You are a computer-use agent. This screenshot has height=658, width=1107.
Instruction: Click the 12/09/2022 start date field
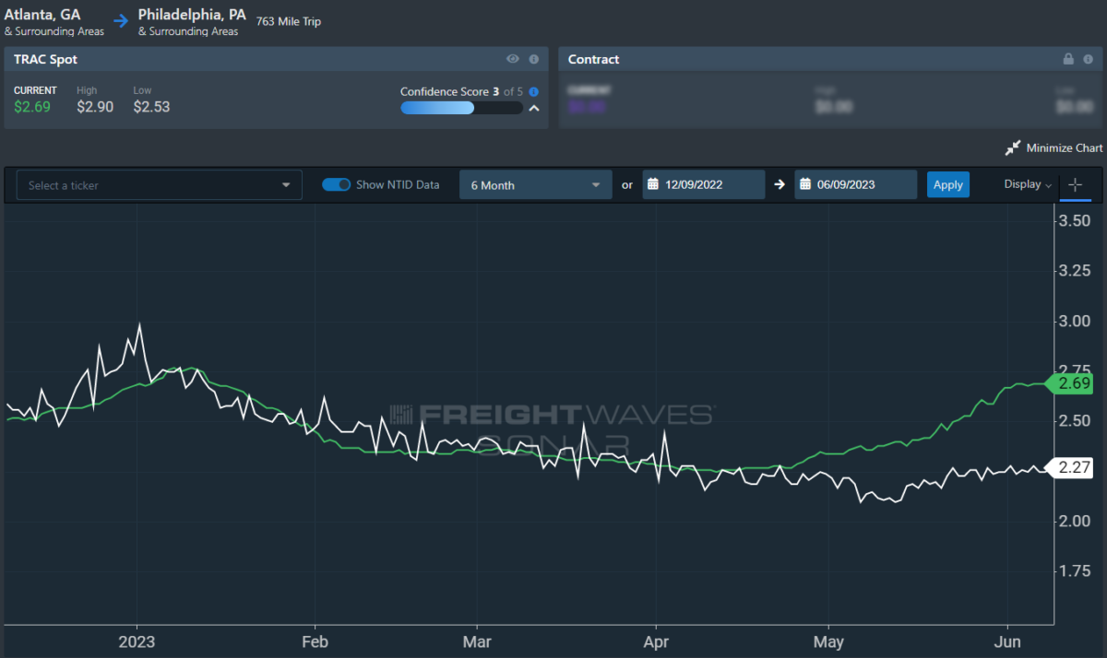[x=703, y=184]
